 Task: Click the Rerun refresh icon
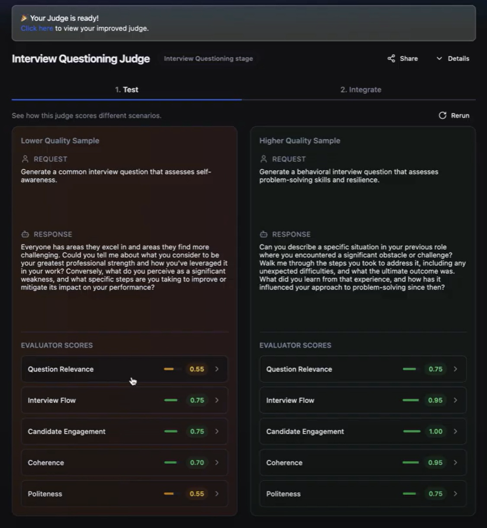point(442,115)
